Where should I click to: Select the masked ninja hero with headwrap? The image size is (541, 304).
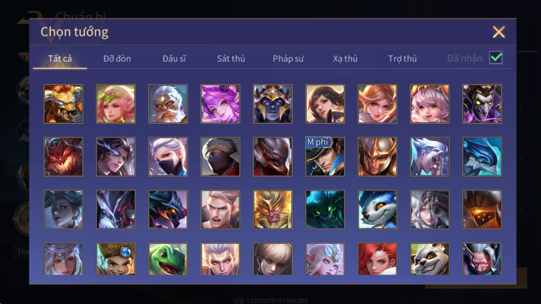point(220,156)
